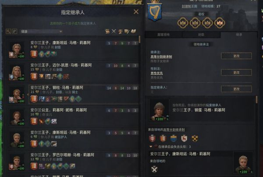Click the white shield with red horse

[184, 138]
